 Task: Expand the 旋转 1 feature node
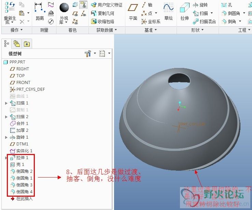tap(6, 137)
